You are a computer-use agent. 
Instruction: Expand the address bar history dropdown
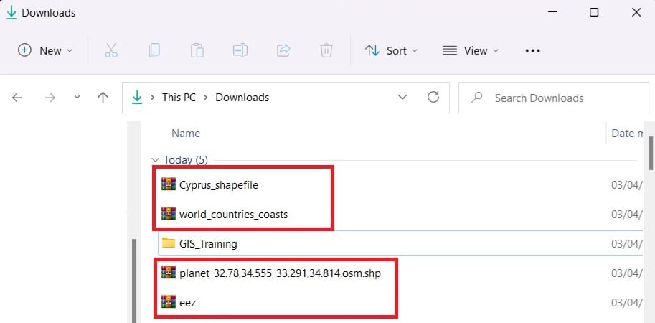404,98
